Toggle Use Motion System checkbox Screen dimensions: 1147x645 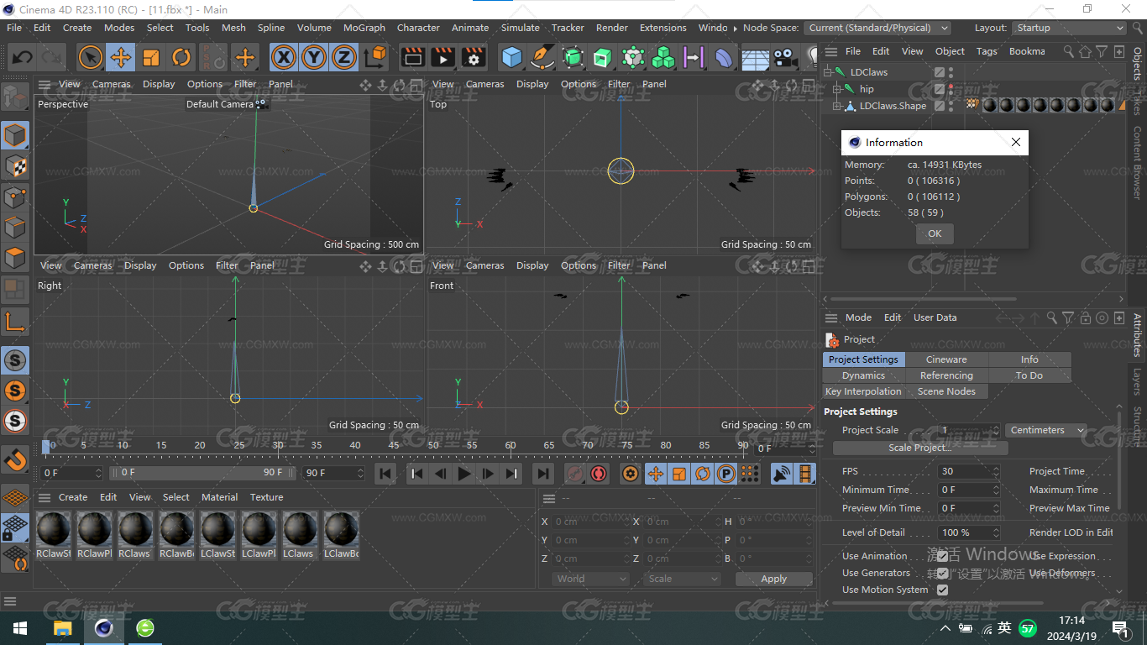(x=942, y=590)
